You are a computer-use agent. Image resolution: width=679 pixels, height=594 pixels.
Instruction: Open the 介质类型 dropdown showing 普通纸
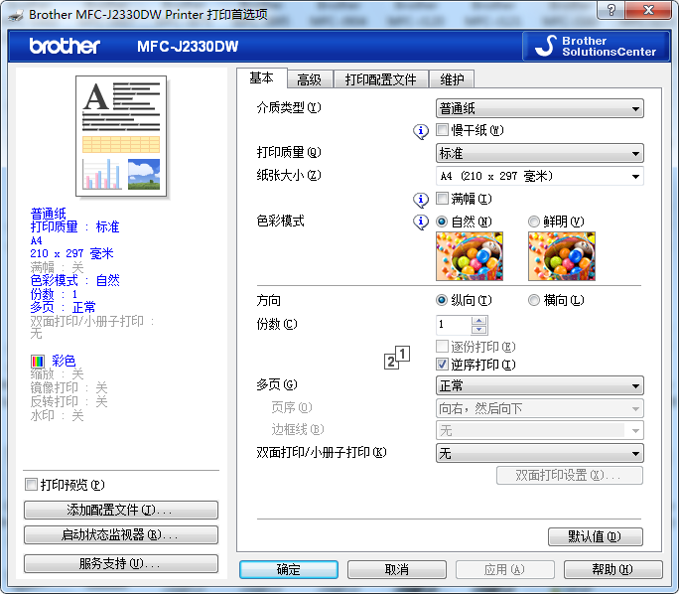[540, 108]
